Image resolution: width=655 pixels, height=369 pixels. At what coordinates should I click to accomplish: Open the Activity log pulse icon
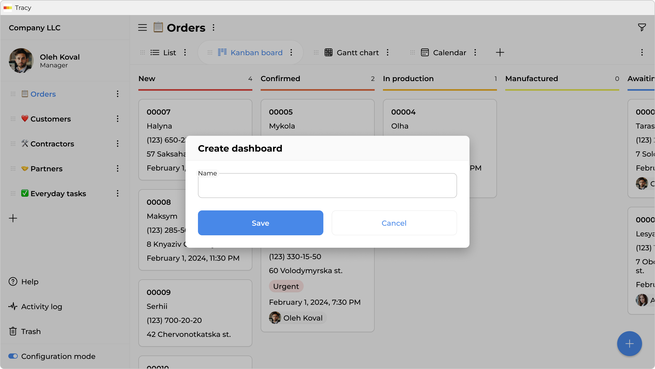[x=13, y=307]
